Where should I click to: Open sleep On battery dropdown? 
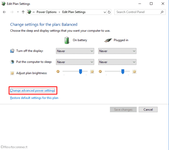(x=75, y=62)
